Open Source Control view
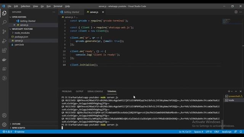The width and height of the screenshot is (244, 137). (x=4, y=32)
